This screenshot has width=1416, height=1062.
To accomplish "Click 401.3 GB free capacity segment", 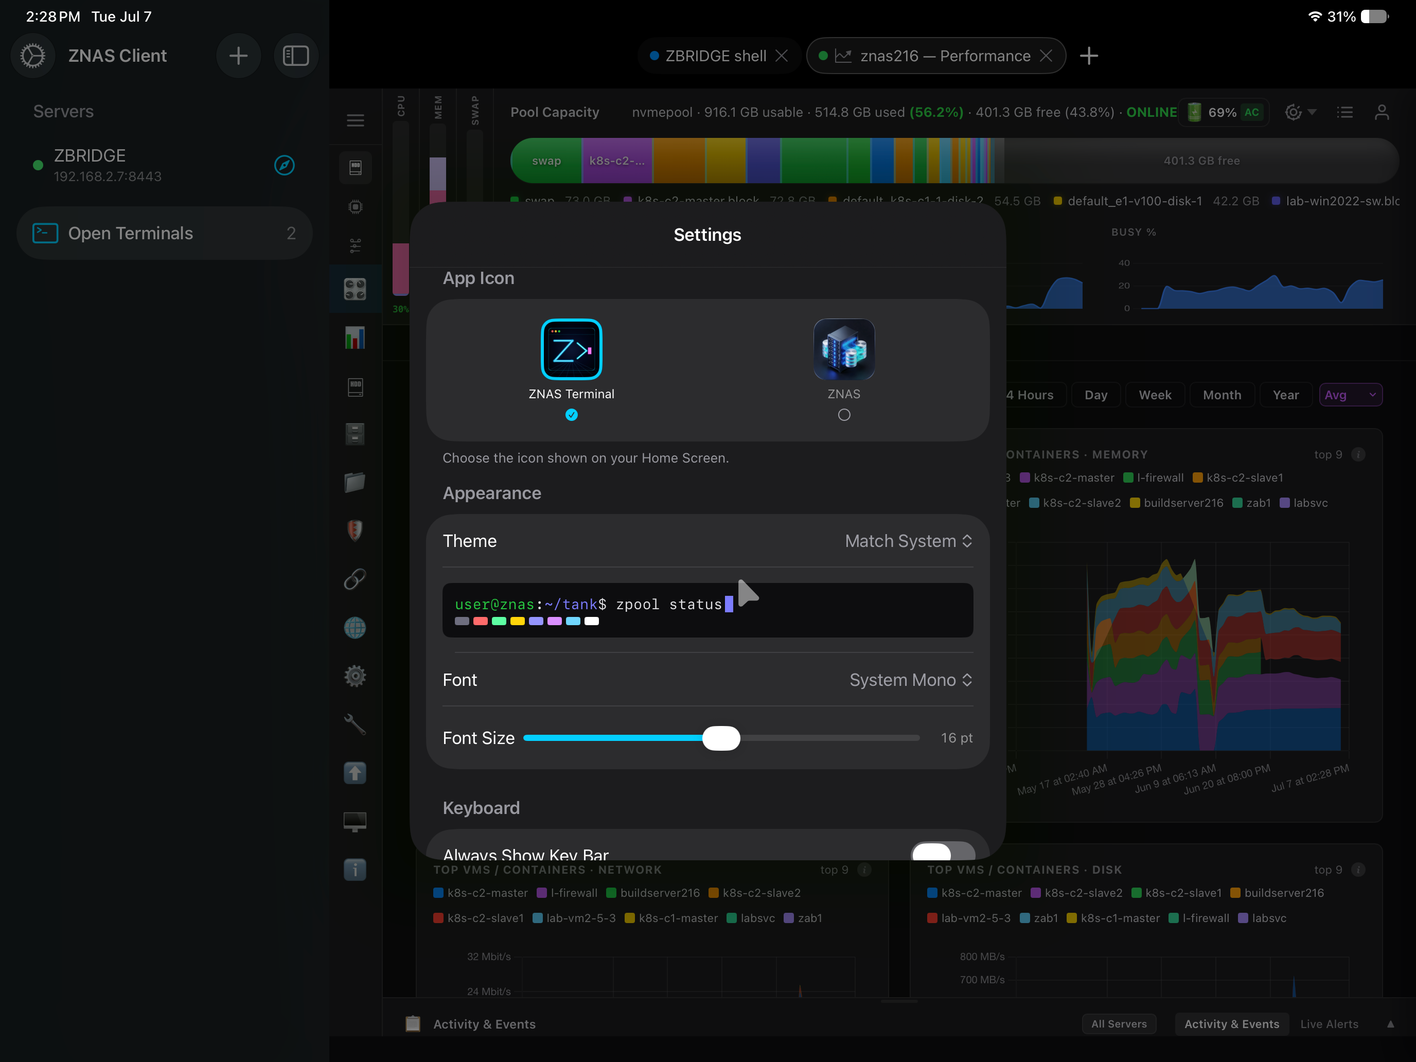I will [1201, 161].
